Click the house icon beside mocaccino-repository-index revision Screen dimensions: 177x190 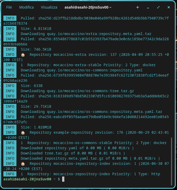click(x=23, y=164)
